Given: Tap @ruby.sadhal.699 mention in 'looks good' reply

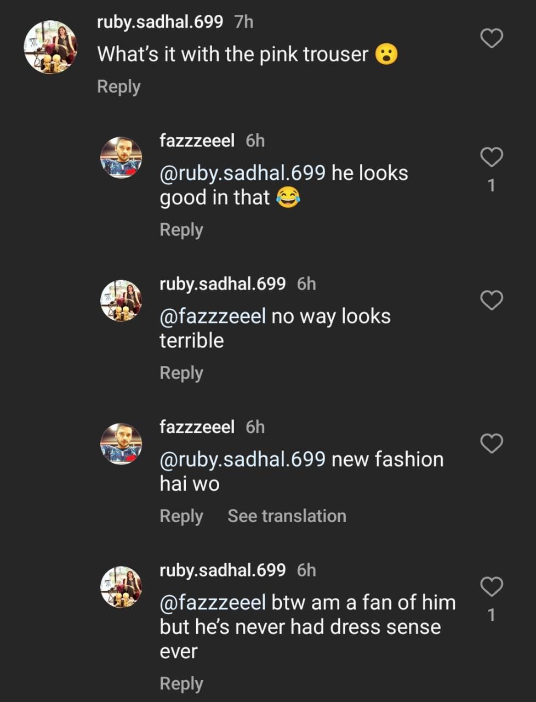Looking at the screenshot, I should 242,173.
